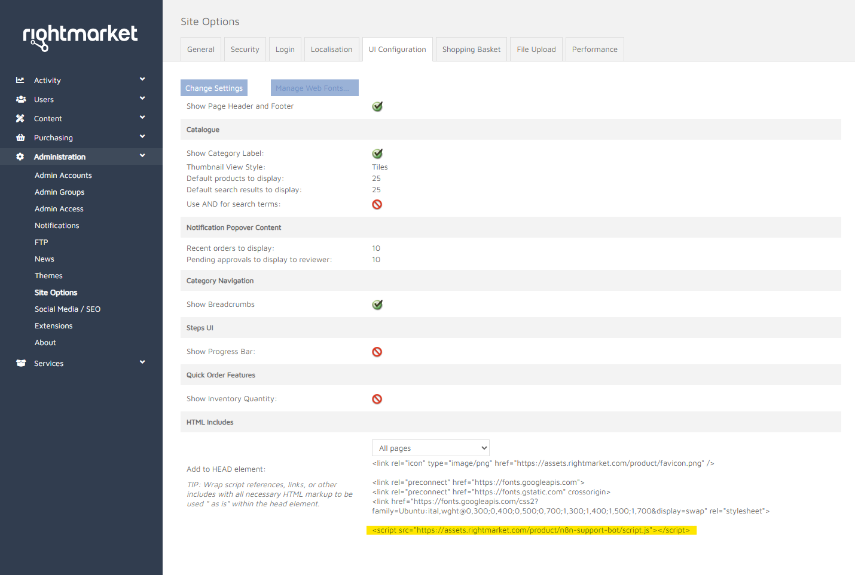855x575 pixels.
Task: Click the Show Progress Bar disabled icon
Action: (x=377, y=352)
